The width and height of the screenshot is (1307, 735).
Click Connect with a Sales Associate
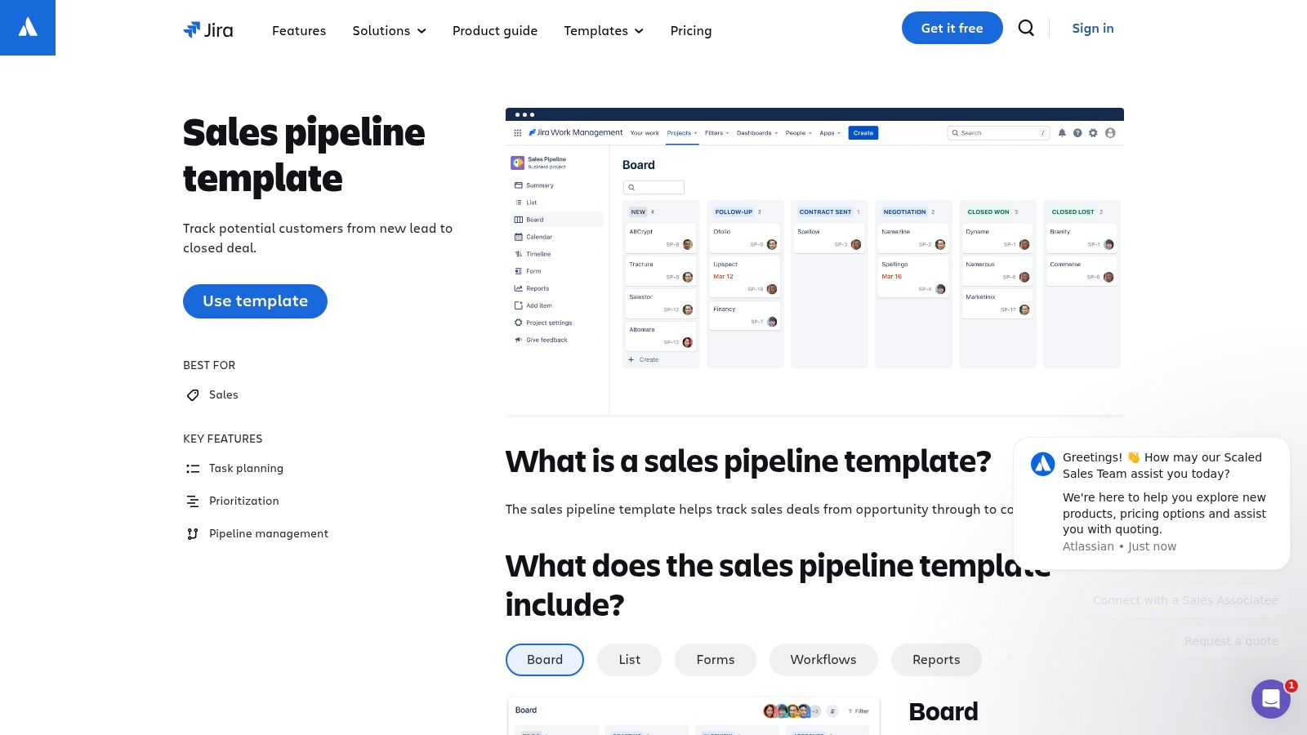(1185, 600)
